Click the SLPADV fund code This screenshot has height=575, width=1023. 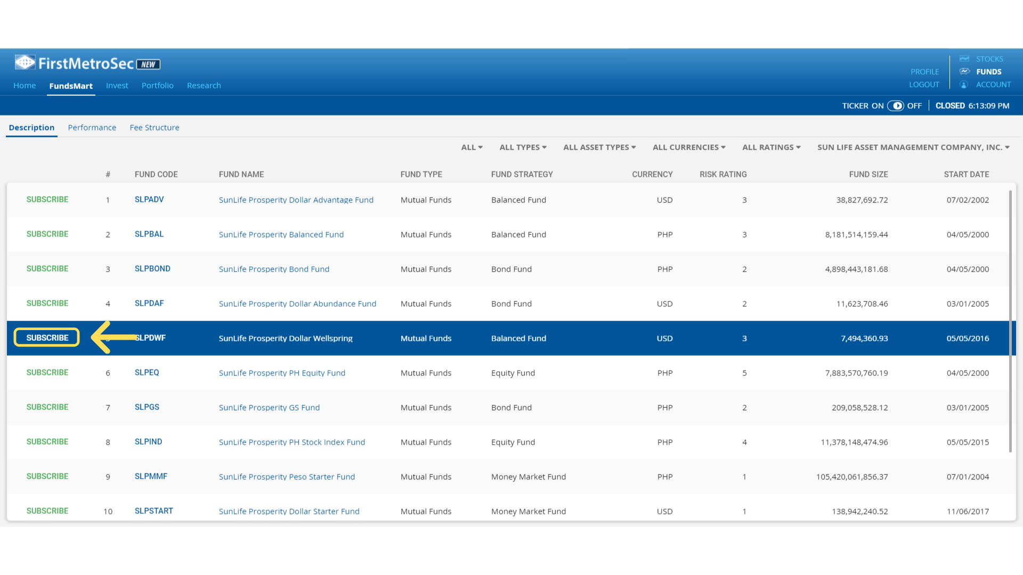point(149,200)
